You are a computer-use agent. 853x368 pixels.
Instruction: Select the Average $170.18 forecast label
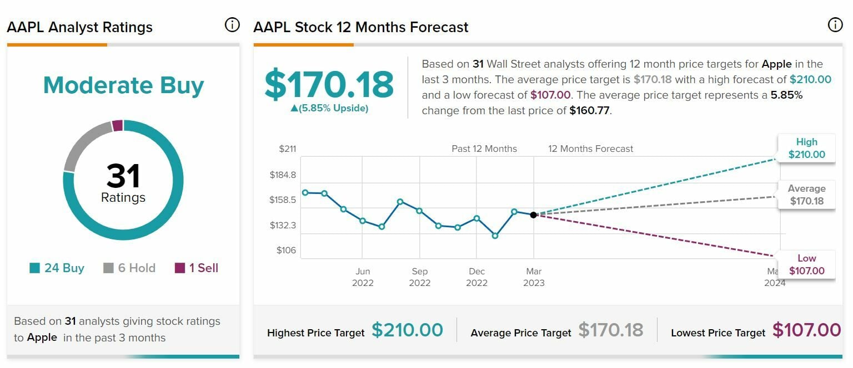point(806,195)
